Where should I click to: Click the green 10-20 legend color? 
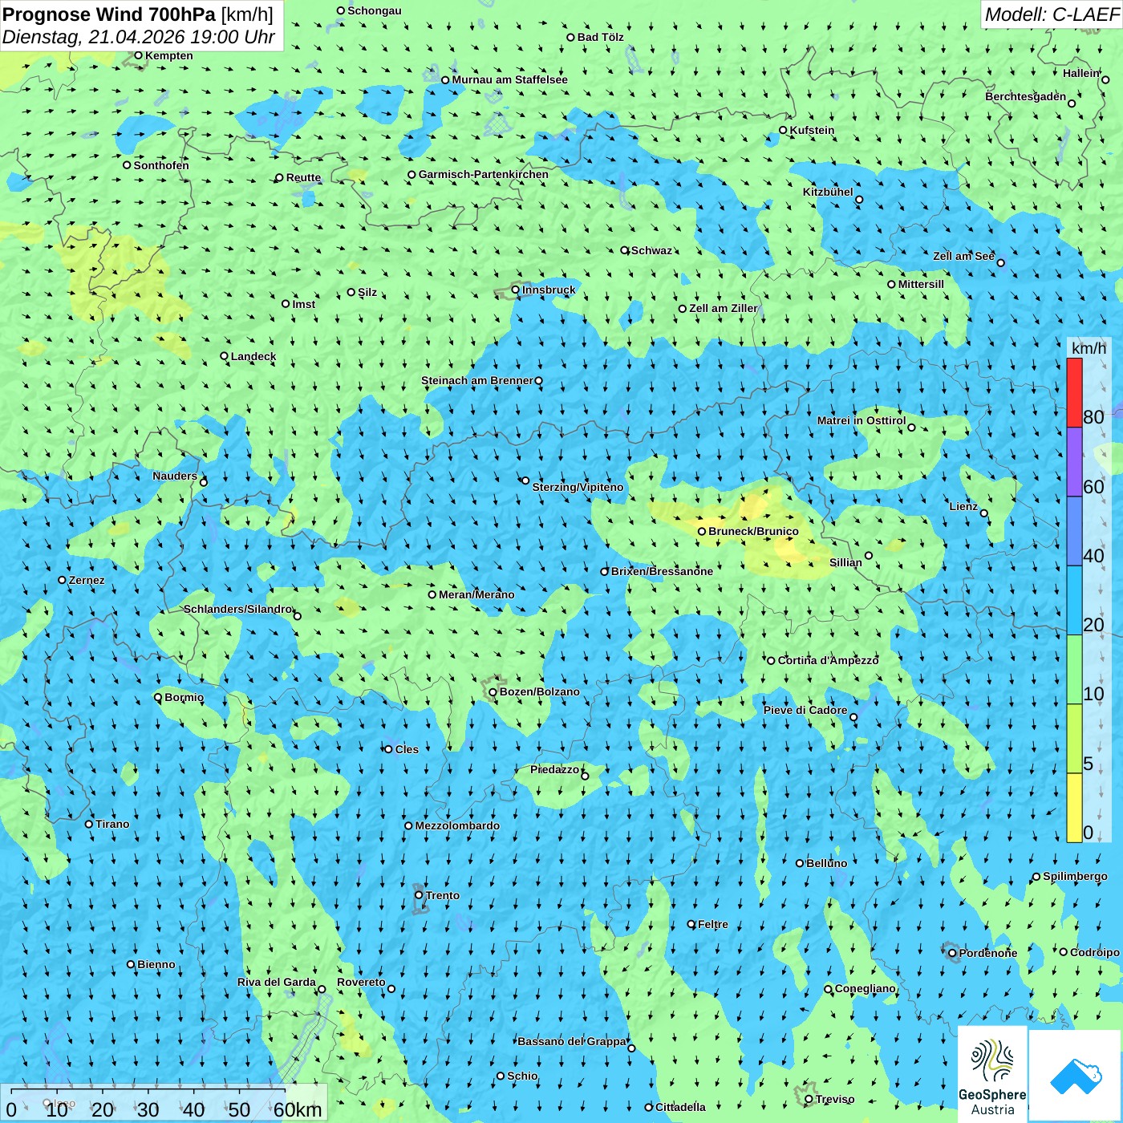point(1074,670)
